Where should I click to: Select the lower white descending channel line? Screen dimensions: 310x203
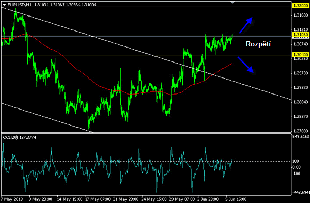click(48, 118)
